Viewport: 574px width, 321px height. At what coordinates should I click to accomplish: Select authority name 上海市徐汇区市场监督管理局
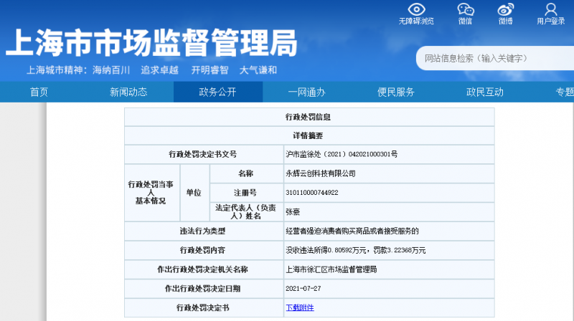(331, 269)
